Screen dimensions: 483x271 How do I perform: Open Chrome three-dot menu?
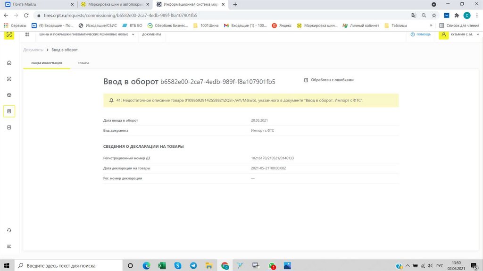[x=477, y=16]
